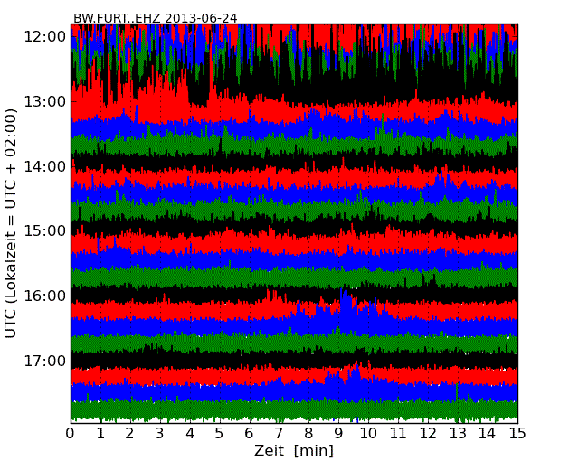The height and width of the screenshot is (470, 588).
Task: Click the 15:00 y-axis label
Action: pos(44,230)
